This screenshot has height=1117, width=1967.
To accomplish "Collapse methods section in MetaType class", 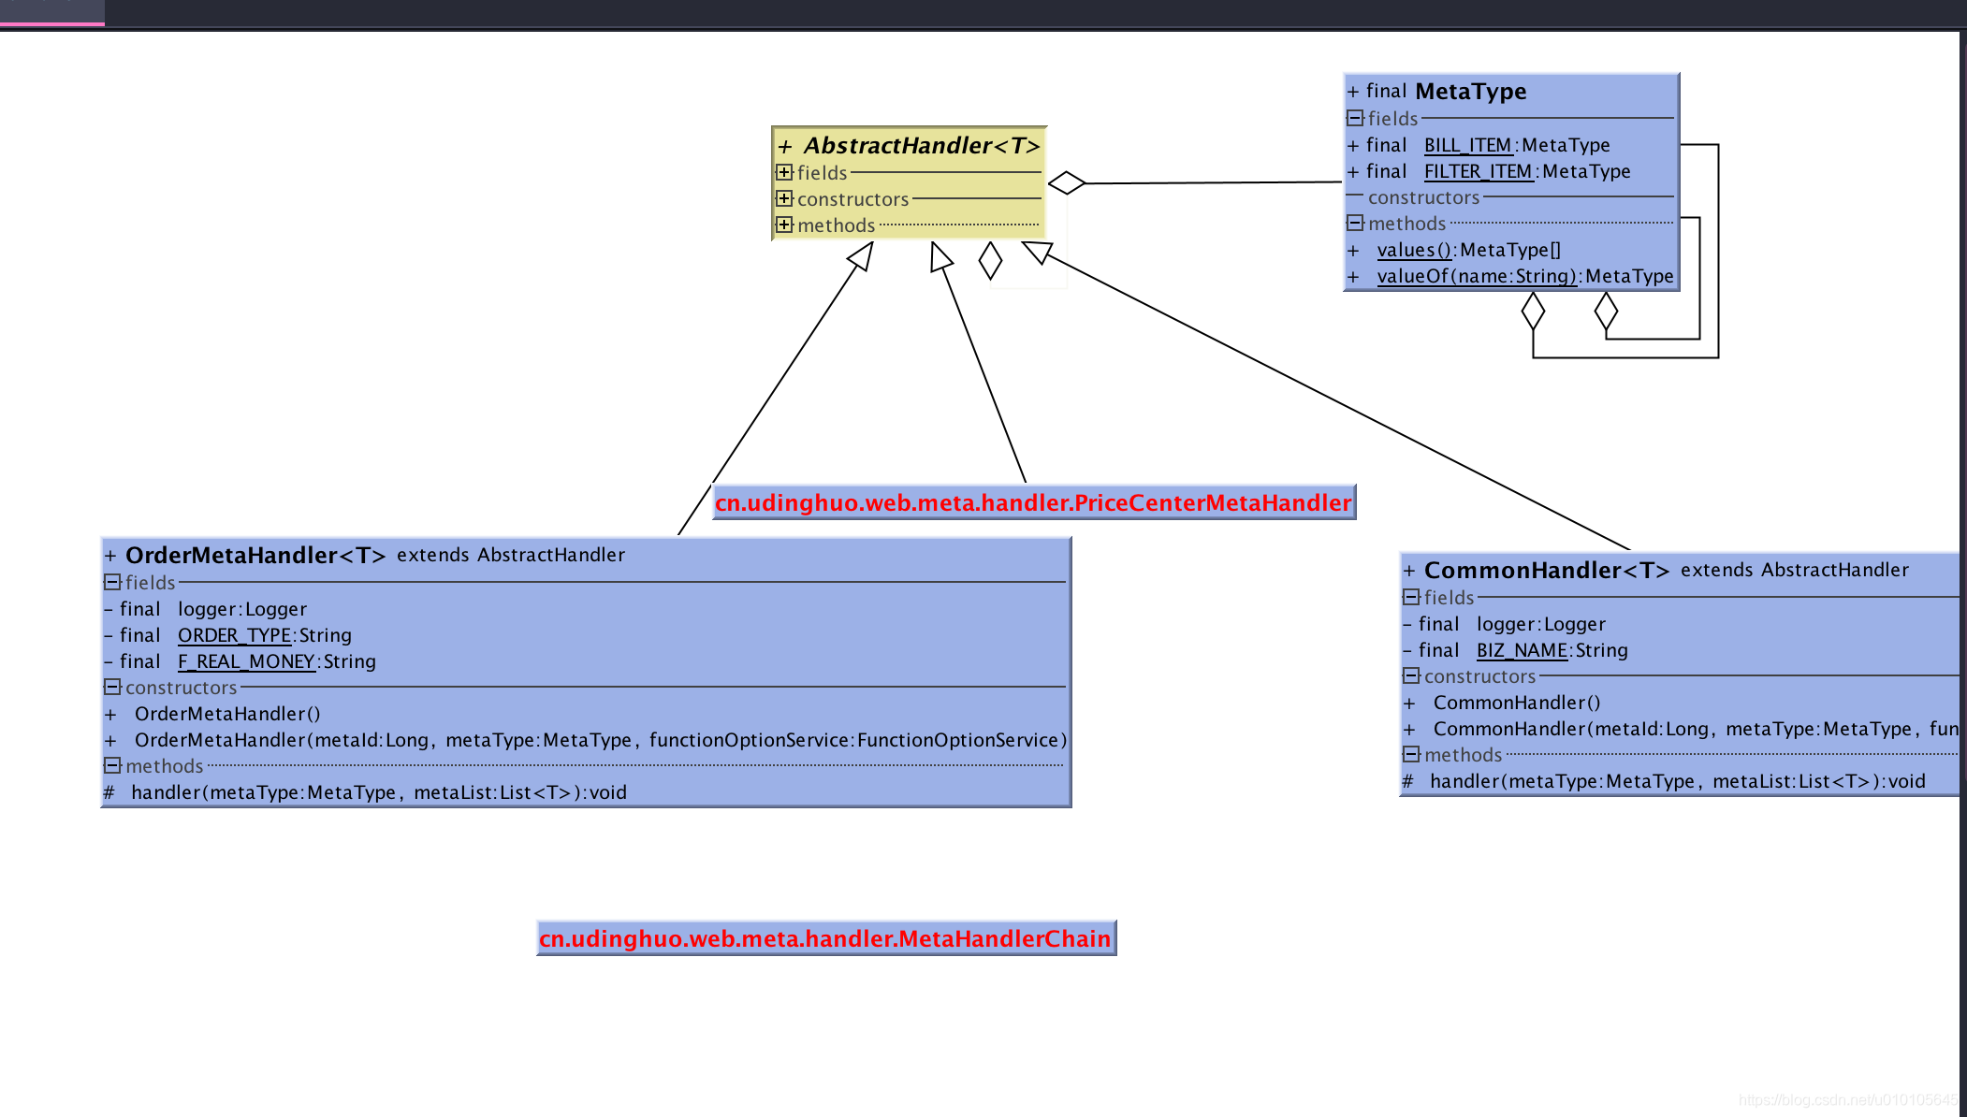I will (x=1355, y=223).
